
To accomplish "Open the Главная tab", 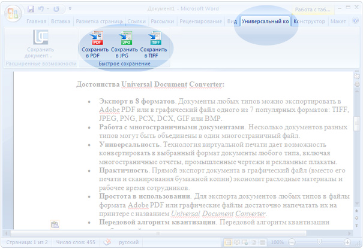I will [x=37, y=22].
